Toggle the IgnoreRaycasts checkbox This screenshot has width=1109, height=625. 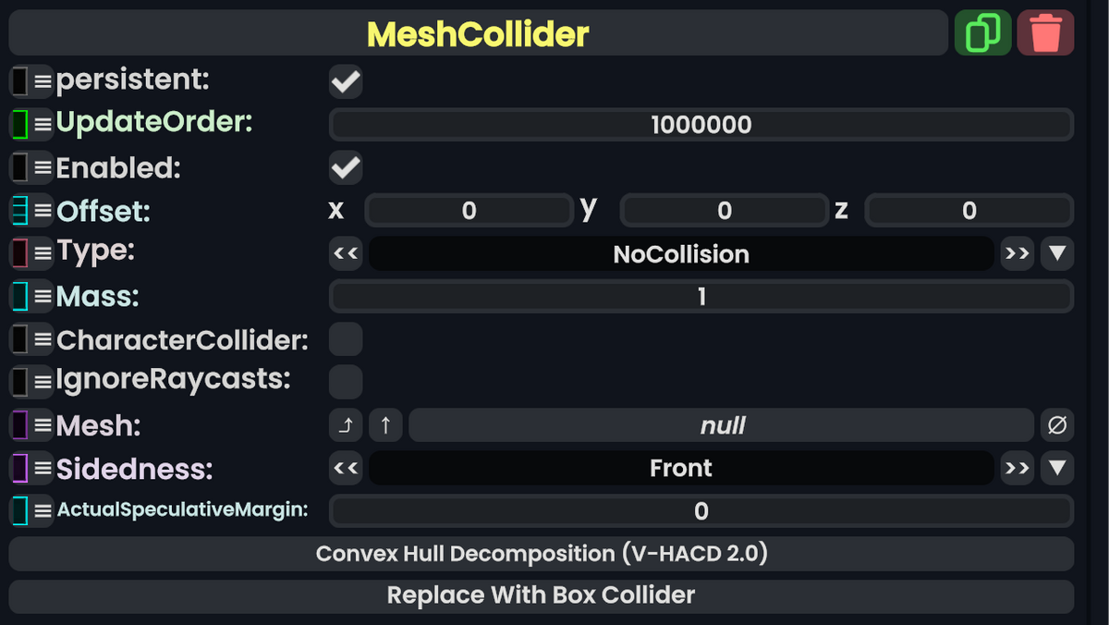click(x=345, y=381)
